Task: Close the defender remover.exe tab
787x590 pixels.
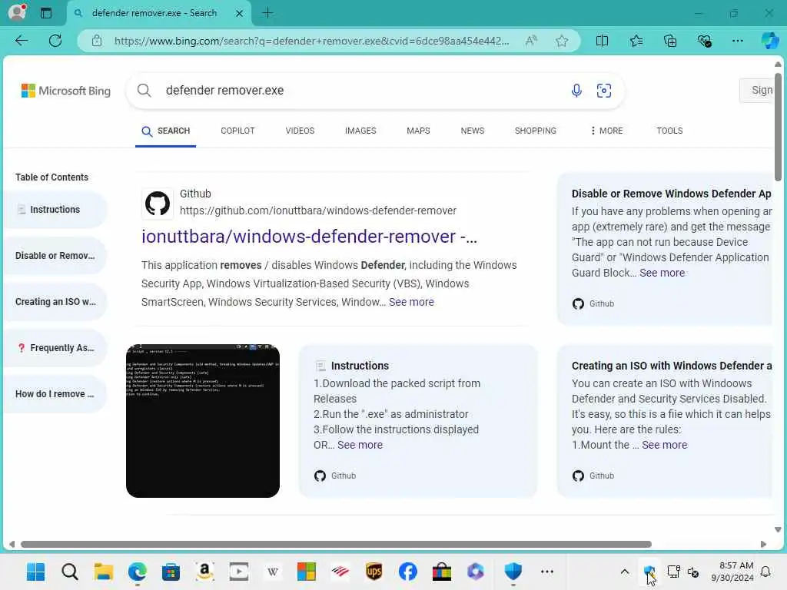Action: pyautogui.click(x=240, y=13)
